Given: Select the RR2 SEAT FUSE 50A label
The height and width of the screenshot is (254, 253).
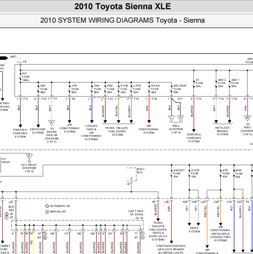Looking at the screenshot, I should click(180, 89).
